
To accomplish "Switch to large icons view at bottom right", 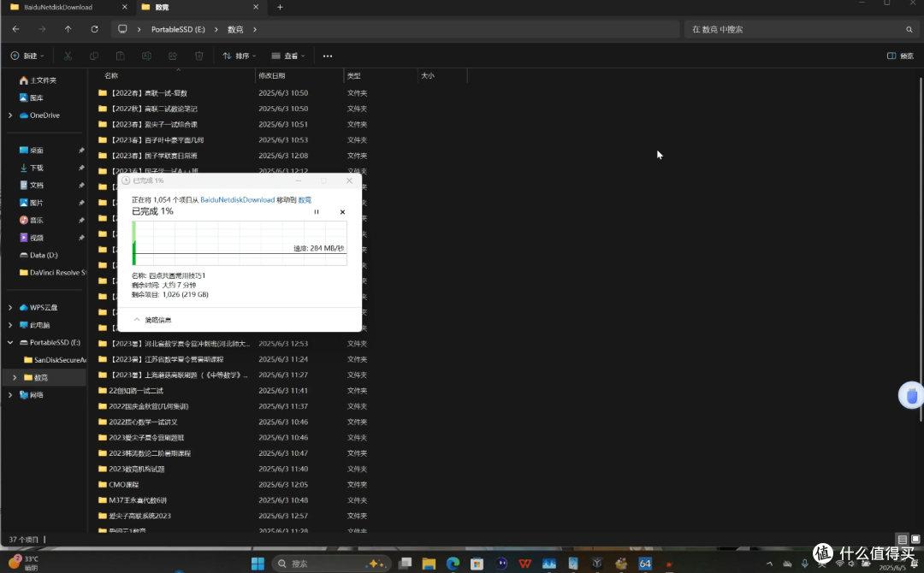I will coord(915,539).
